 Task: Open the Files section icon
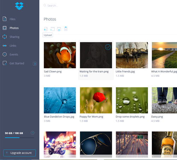5,19
